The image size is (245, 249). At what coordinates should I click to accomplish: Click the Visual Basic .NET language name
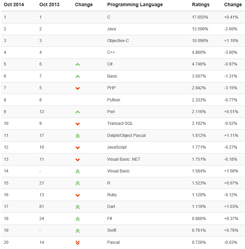click(124, 159)
